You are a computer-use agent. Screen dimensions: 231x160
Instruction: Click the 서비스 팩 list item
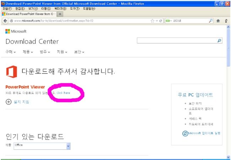tap(195, 118)
